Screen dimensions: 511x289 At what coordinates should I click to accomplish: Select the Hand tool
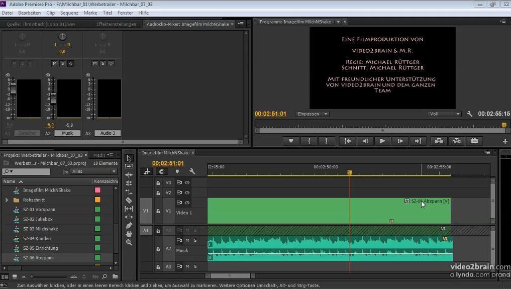(129, 234)
